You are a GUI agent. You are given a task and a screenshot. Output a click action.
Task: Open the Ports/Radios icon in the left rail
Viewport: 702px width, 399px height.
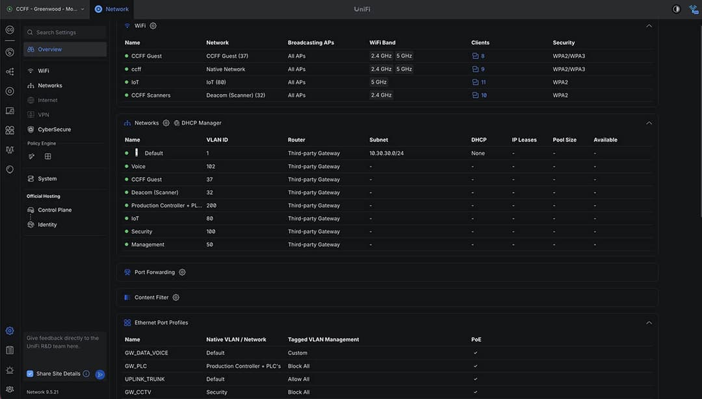click(9, 130)
